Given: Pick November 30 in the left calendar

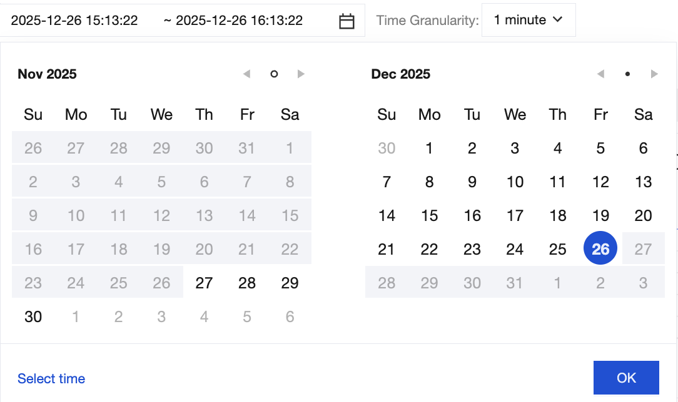Looking at the screenshot, I should [33, 316].
